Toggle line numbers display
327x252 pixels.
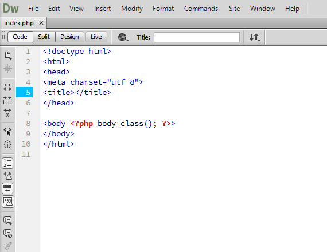coord(7,163)
